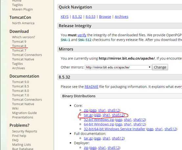Open the Tomcat 8.5 documentation
The width and height of the screenshot is (182, 150).
21,86
